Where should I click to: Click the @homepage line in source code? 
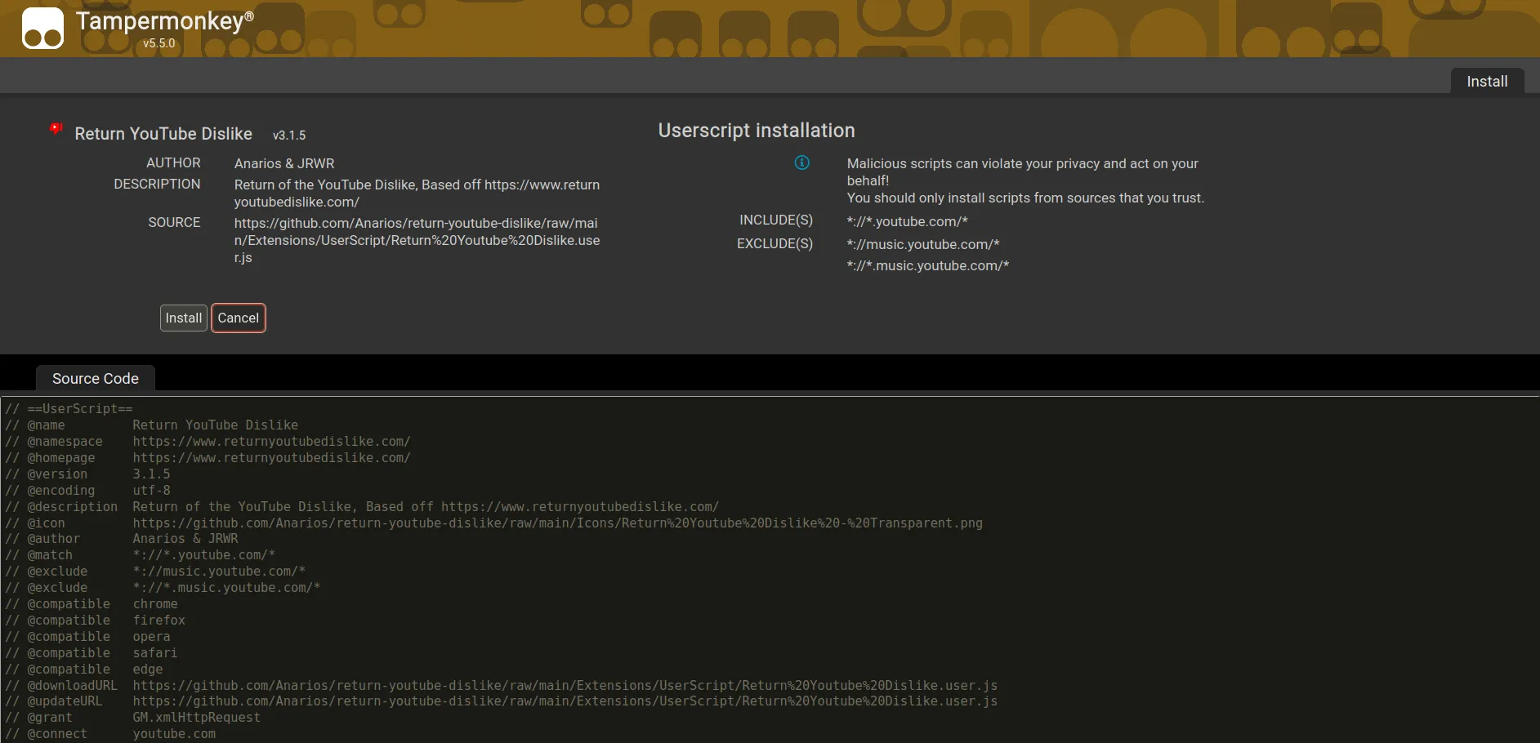(208, 458)
